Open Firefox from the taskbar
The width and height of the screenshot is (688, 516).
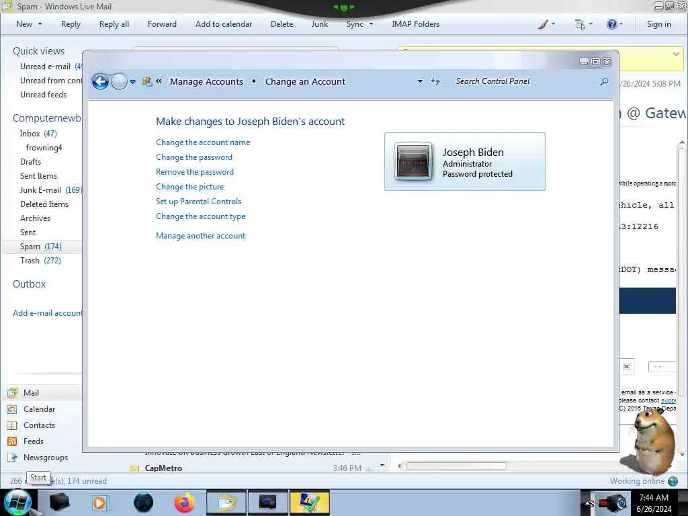tap(184, 503)
